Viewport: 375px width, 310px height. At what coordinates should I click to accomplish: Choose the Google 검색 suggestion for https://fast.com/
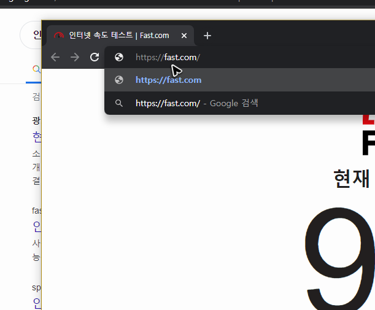coord(239,103)
